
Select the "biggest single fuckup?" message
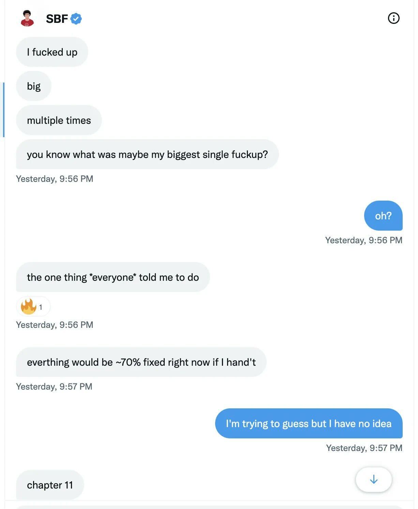tap(147, 155)
